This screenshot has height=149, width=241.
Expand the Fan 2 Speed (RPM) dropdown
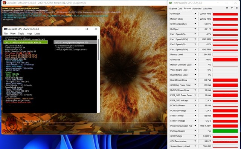pyautogui.click(x=195, y=49)
